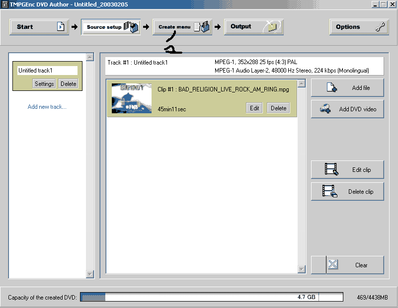398x308 pixels.
Task: Select the BAD_RELIGION clip thumbnail
Action: 132,98
